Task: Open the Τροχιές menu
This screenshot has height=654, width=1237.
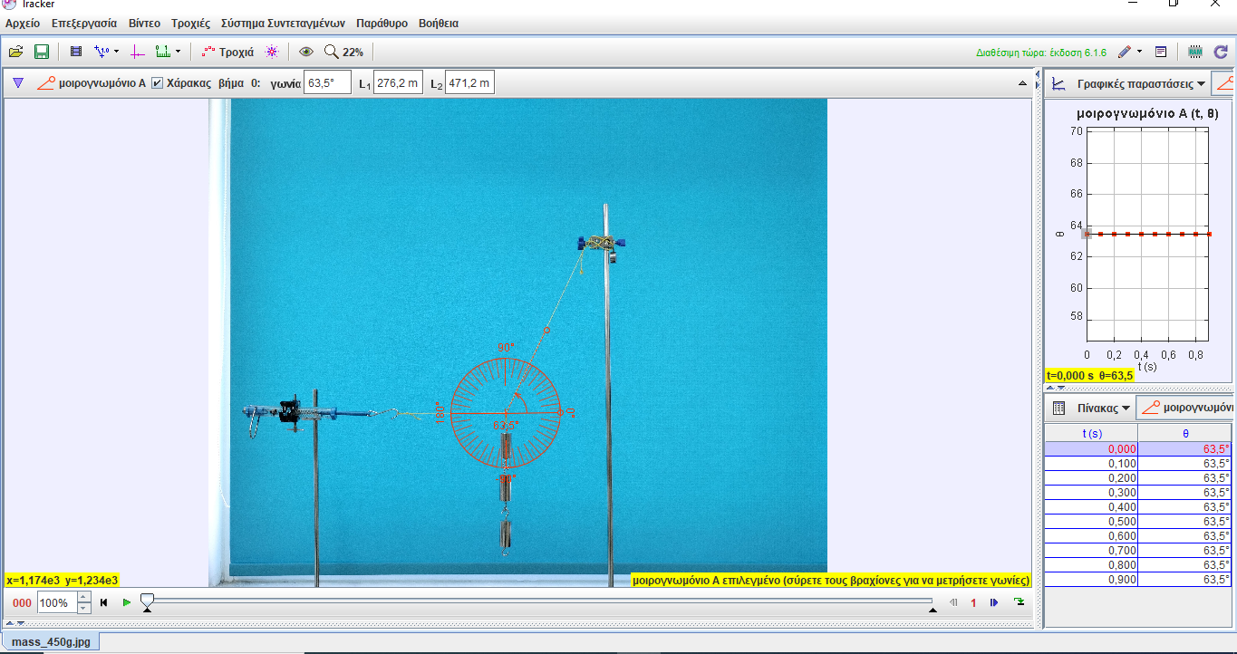Action: point(190,24)
